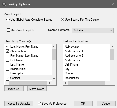Select Cell Phone in Return Text Column

pos(71,64)
